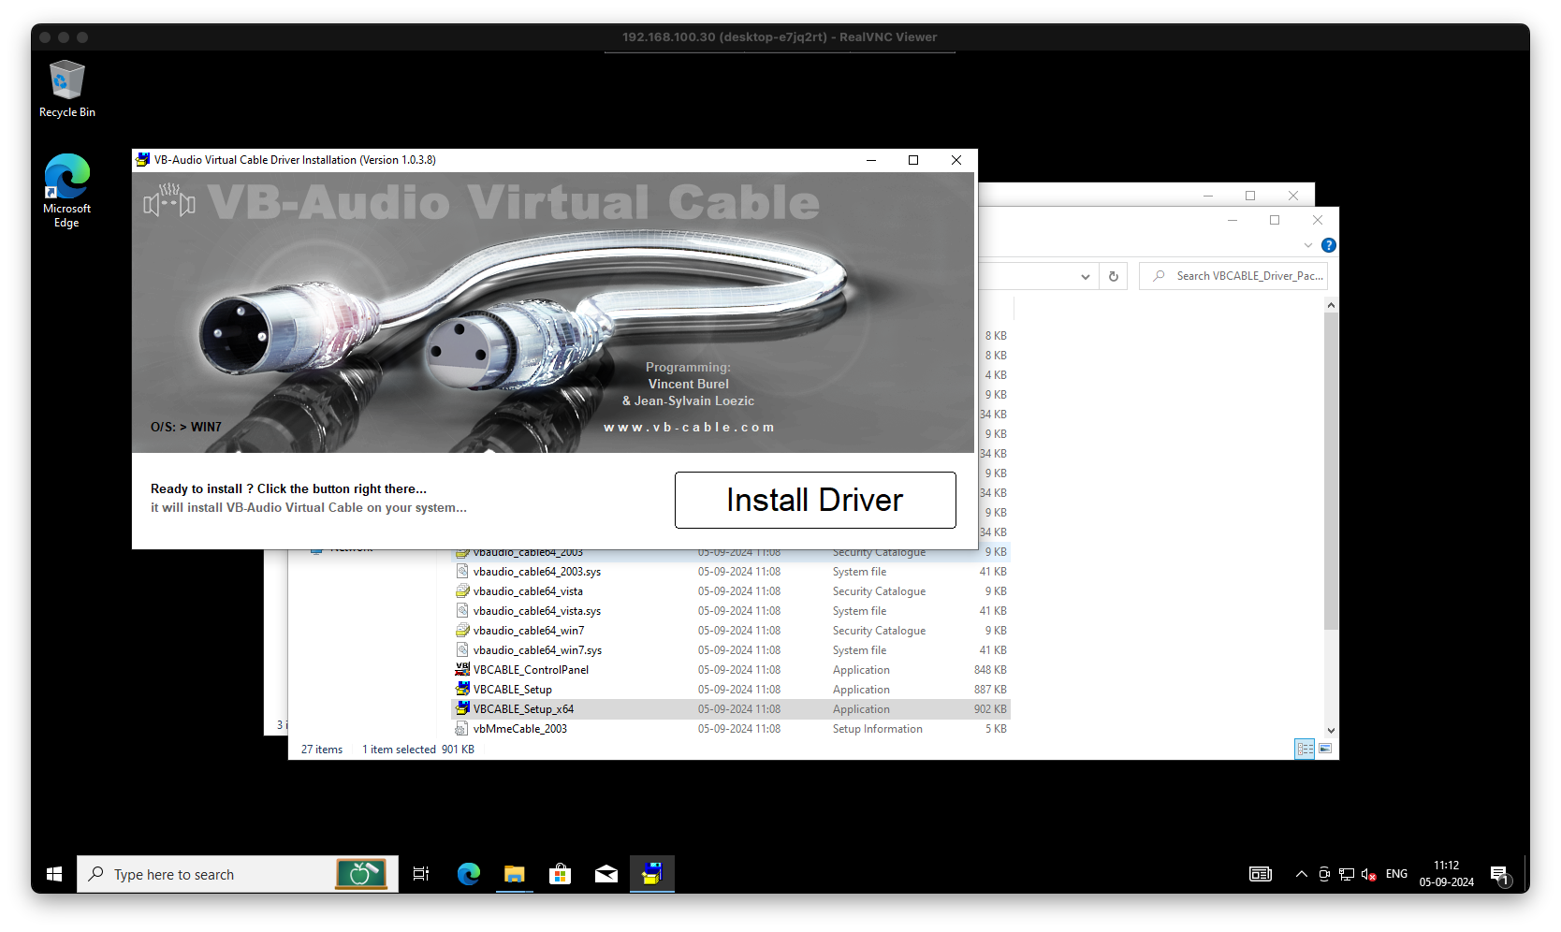The height and width of the screenshot is (932, 1561).
Task: Click Help icon in File Explorer
Action: [1328, 245]
